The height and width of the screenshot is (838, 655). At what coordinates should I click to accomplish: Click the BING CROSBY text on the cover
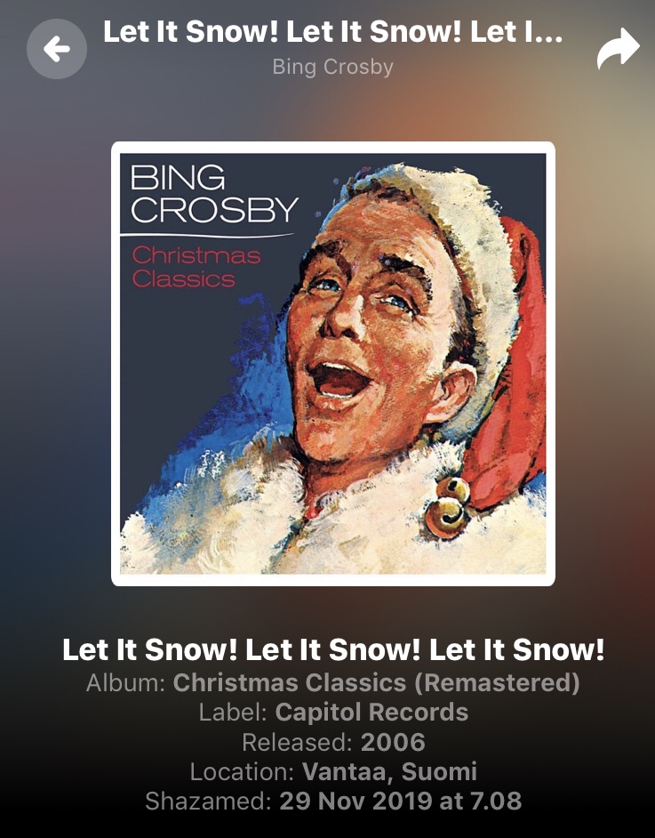click(x=213, y=193)
